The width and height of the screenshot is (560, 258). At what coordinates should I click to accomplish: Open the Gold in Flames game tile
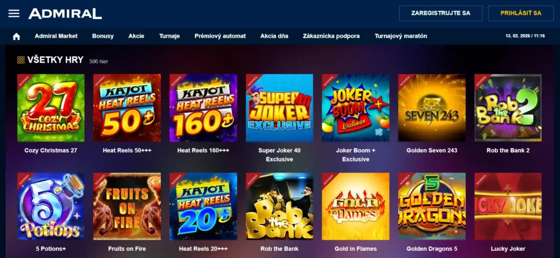(x=355, y=207)
